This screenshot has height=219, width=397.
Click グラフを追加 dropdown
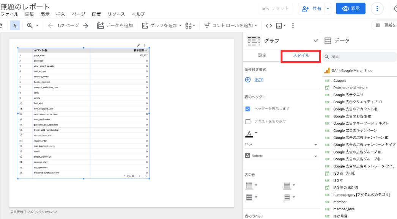pyautogui.click(x=162, y=25)
